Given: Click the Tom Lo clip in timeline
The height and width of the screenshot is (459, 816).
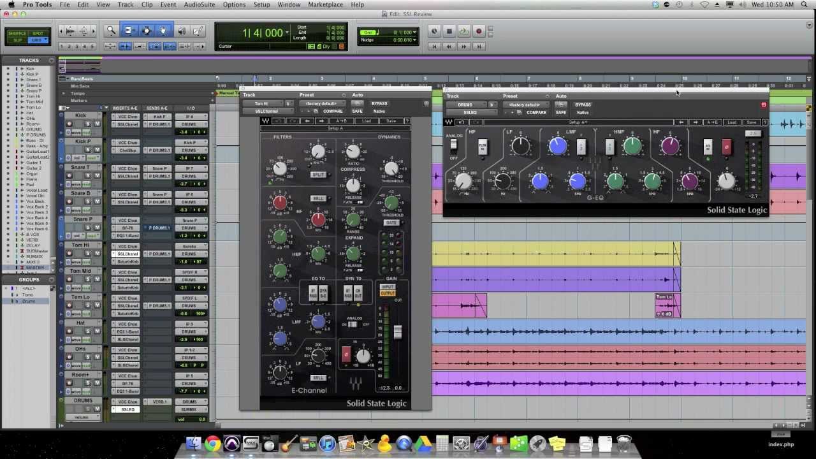Looking at the screenshot, I should pyautogui.click(x=667, y=305).
